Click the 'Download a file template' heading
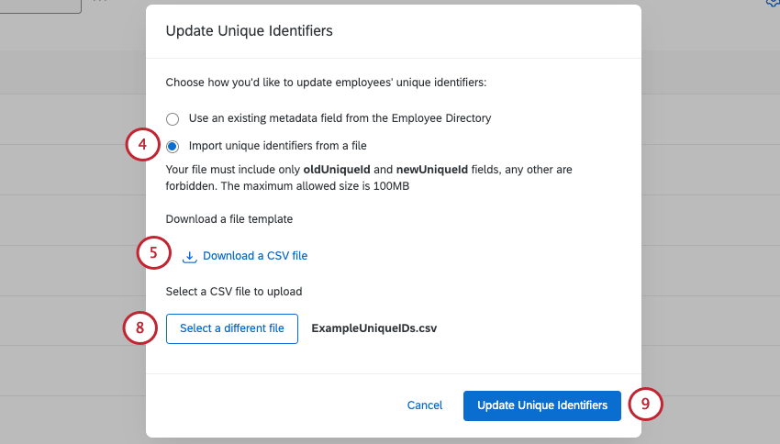This screenshot has height=444, width=780. tap(229, 219)
